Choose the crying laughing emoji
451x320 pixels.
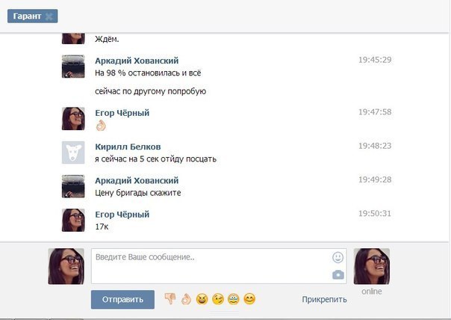pos(234,299)
